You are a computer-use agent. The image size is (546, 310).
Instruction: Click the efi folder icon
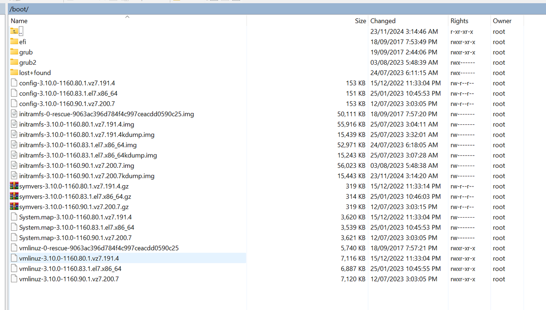14,42
